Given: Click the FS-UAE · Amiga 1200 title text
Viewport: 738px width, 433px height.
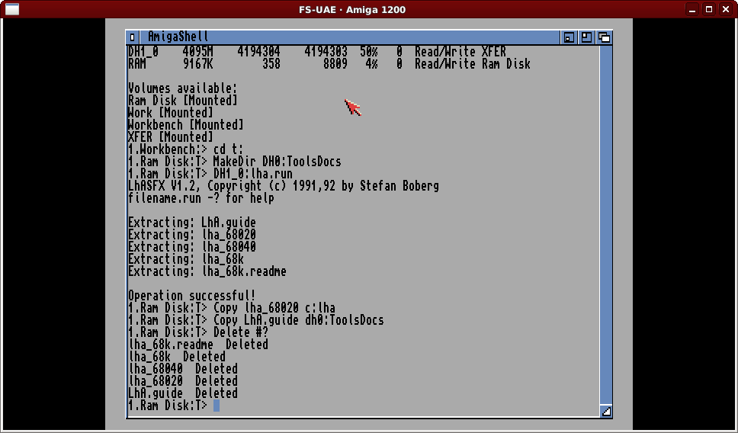Looking at the screenshot, I should tap(352, 9).
